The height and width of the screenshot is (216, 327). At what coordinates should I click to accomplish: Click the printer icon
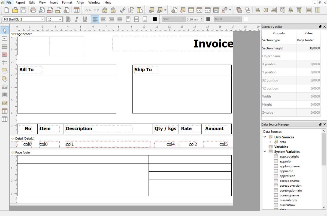[x=33, y=10]
